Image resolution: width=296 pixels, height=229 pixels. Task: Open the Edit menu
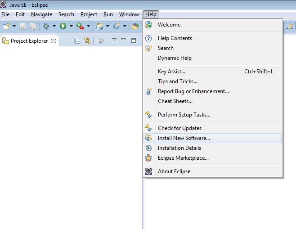click(20, 14)
